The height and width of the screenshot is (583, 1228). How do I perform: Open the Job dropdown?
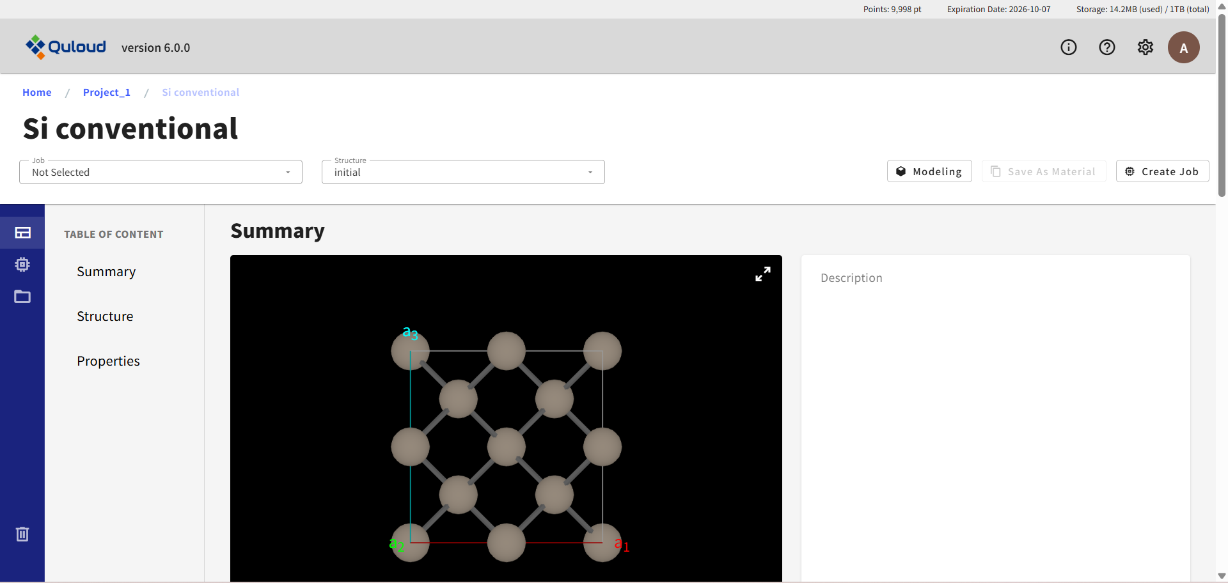pos(161,172)
